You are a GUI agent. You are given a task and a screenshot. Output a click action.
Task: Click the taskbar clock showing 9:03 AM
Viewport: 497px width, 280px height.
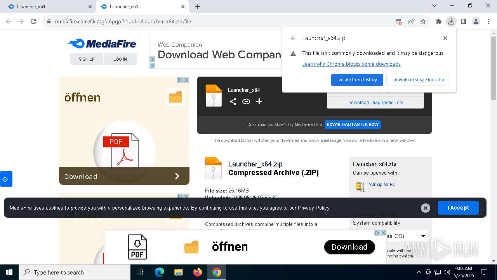tap(463, 272)
